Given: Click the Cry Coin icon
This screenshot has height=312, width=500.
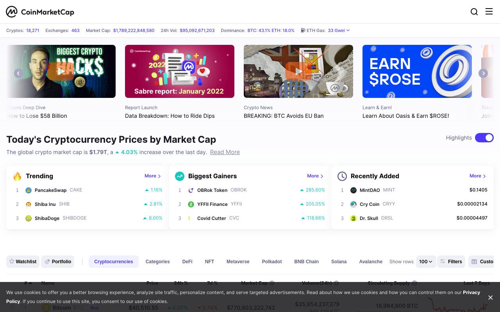Looking at the screenshot, I should [354, 204].
